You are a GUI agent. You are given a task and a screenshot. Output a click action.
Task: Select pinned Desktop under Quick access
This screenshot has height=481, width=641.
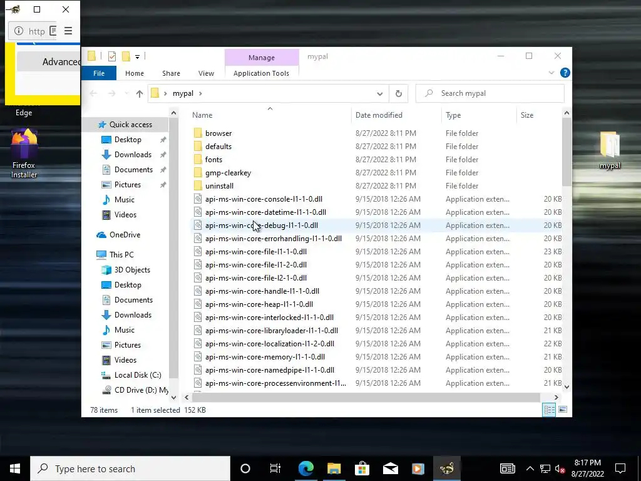tap(128, 140)
